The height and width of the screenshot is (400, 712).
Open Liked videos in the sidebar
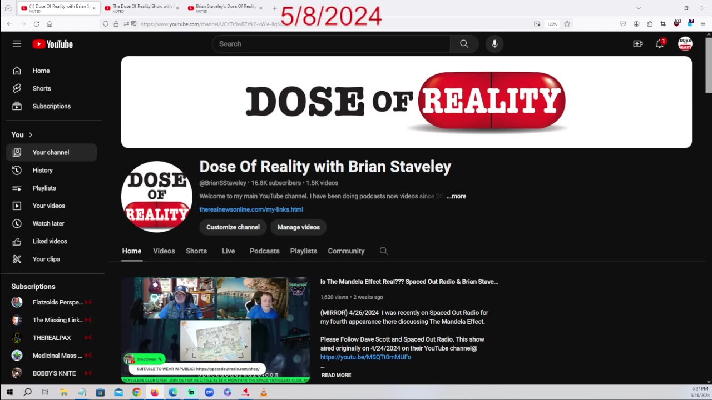51,241
